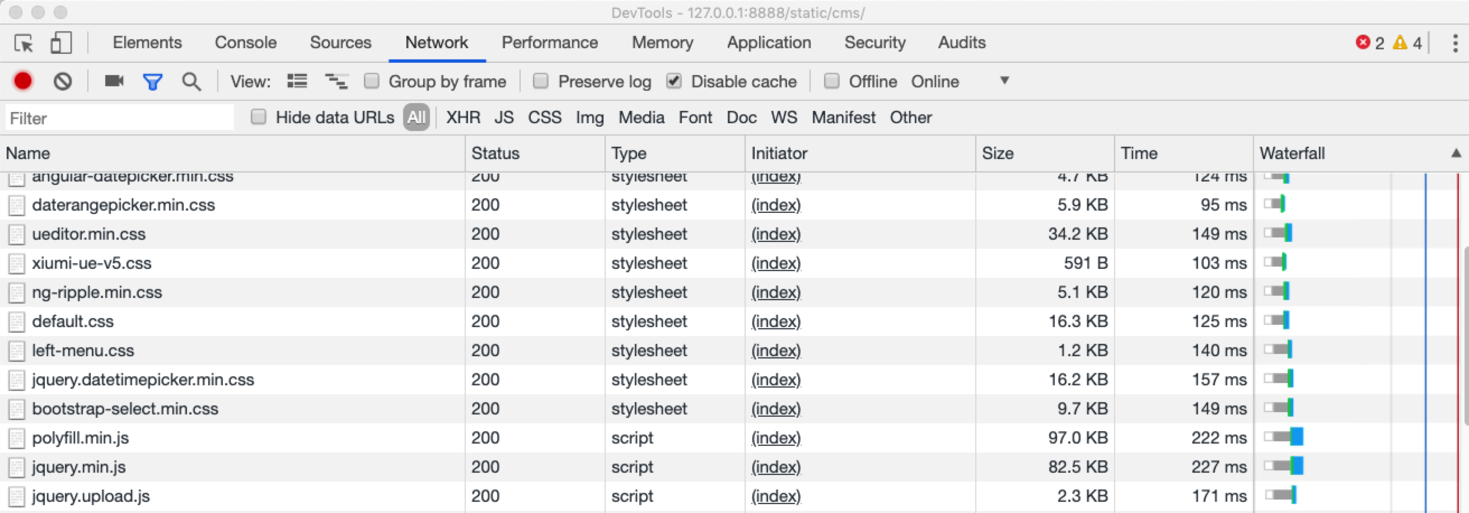Expand the Online throttling dropdown
The height and width of the screenshot is (513, 1469).
[1004, 81]
